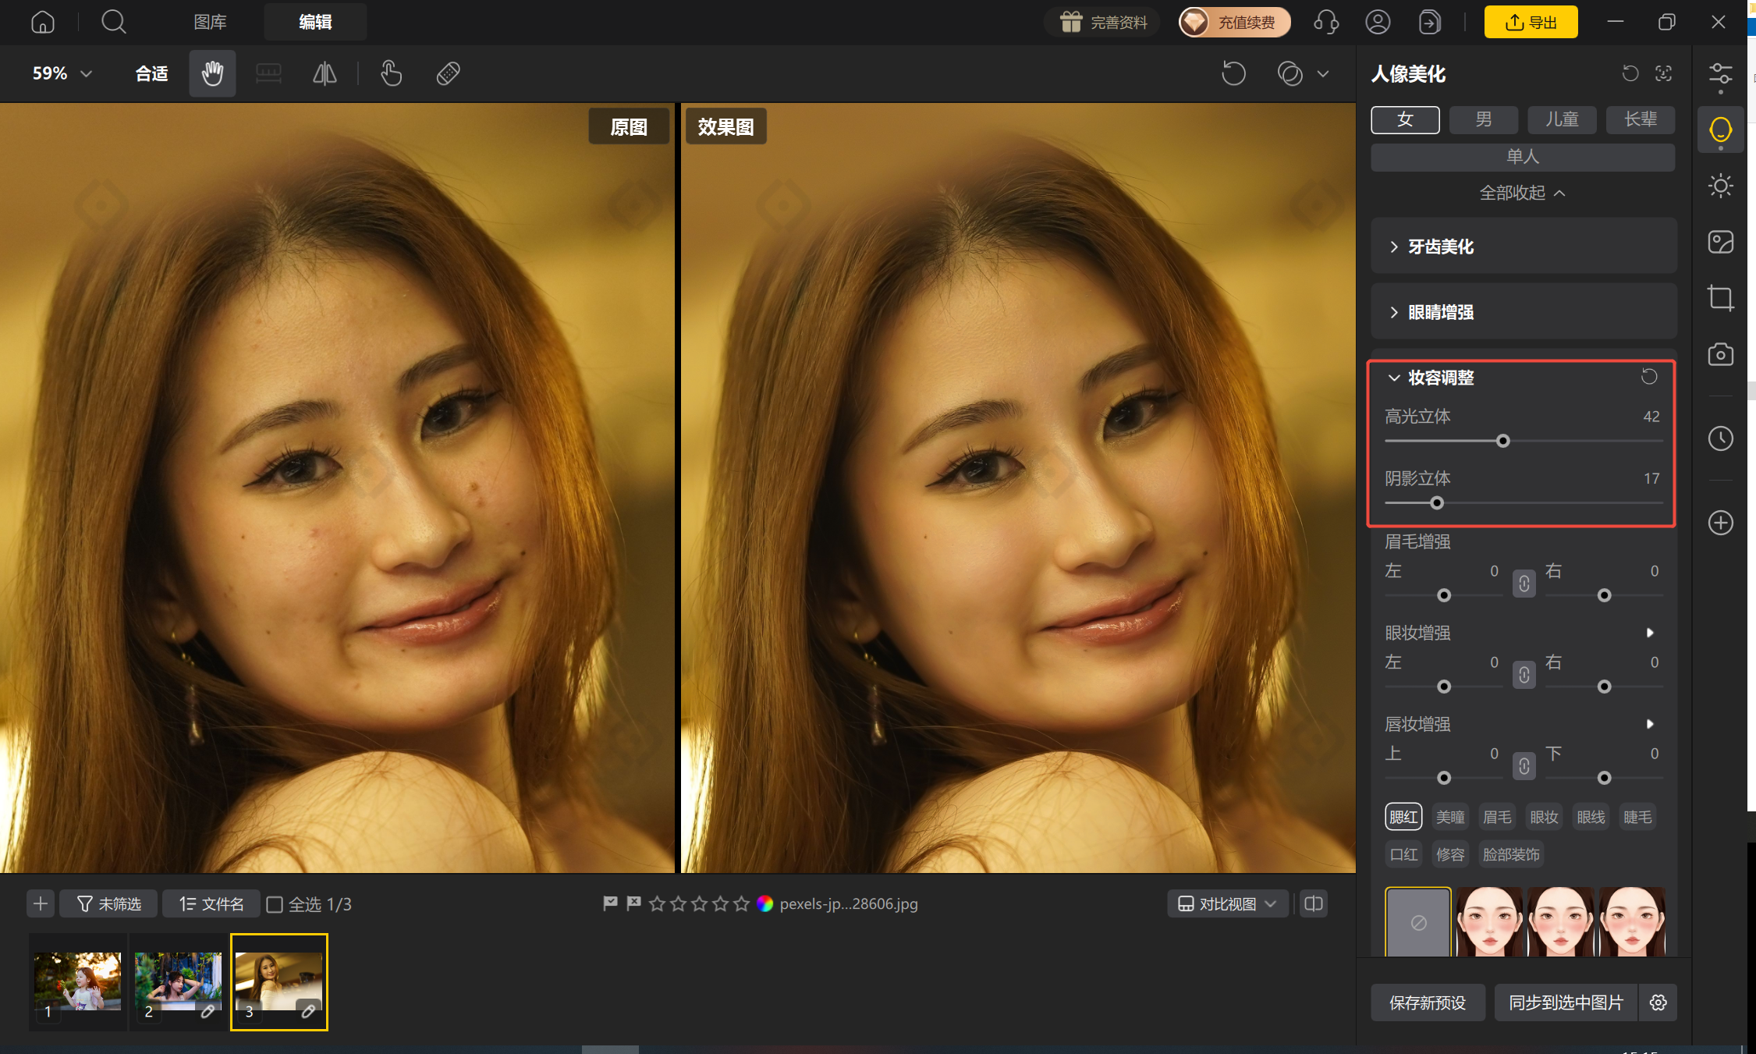Select the crop tool in sidebar
Image resolution: width=1756 pixels, height=1054 pixels.
click(x=1720, y=298)
